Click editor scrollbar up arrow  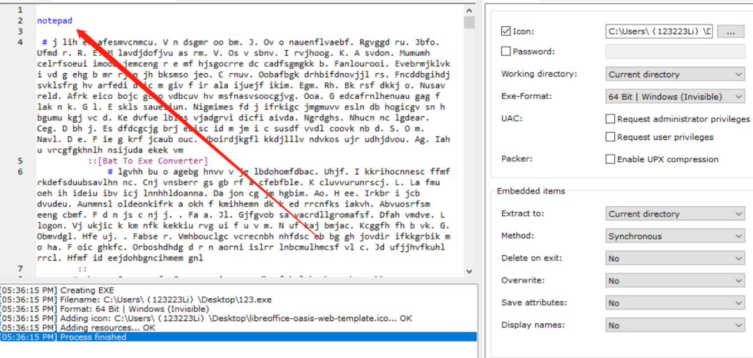point(469,10)
